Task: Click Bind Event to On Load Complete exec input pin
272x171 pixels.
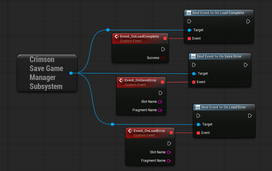Action: click(189, 21)
